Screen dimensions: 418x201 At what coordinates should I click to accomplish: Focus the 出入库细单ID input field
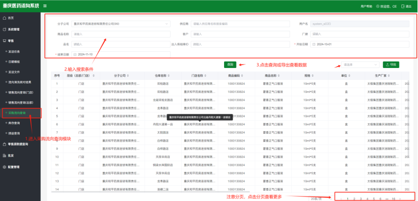pos(240,44)
